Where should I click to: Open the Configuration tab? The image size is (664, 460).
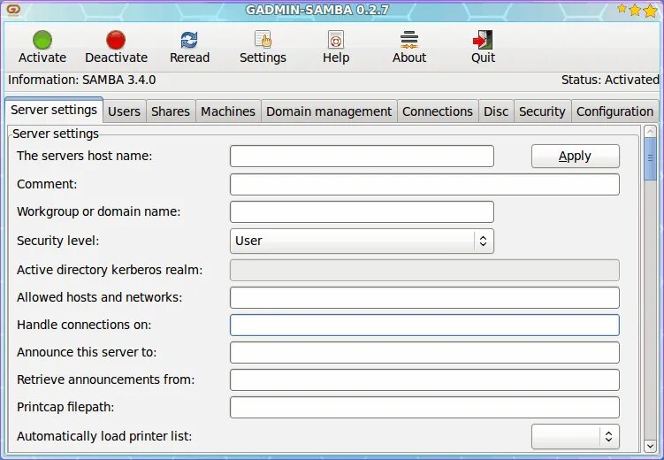(614, 111)
